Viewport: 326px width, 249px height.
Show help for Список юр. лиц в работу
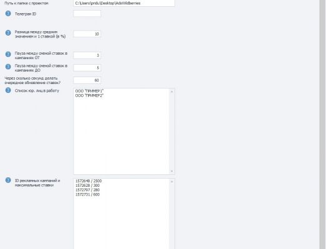8,90
